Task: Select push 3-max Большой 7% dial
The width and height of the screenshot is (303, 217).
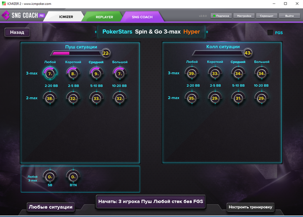Action: click(119, 73)
